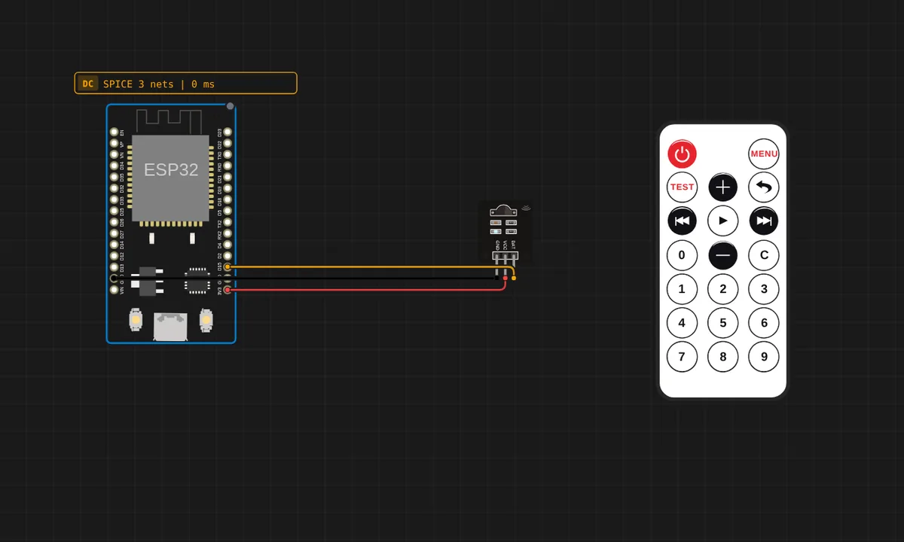The image size is (904, 542).
Task: Click the previous track button on the remote
Action: click(x=682, y=221)
